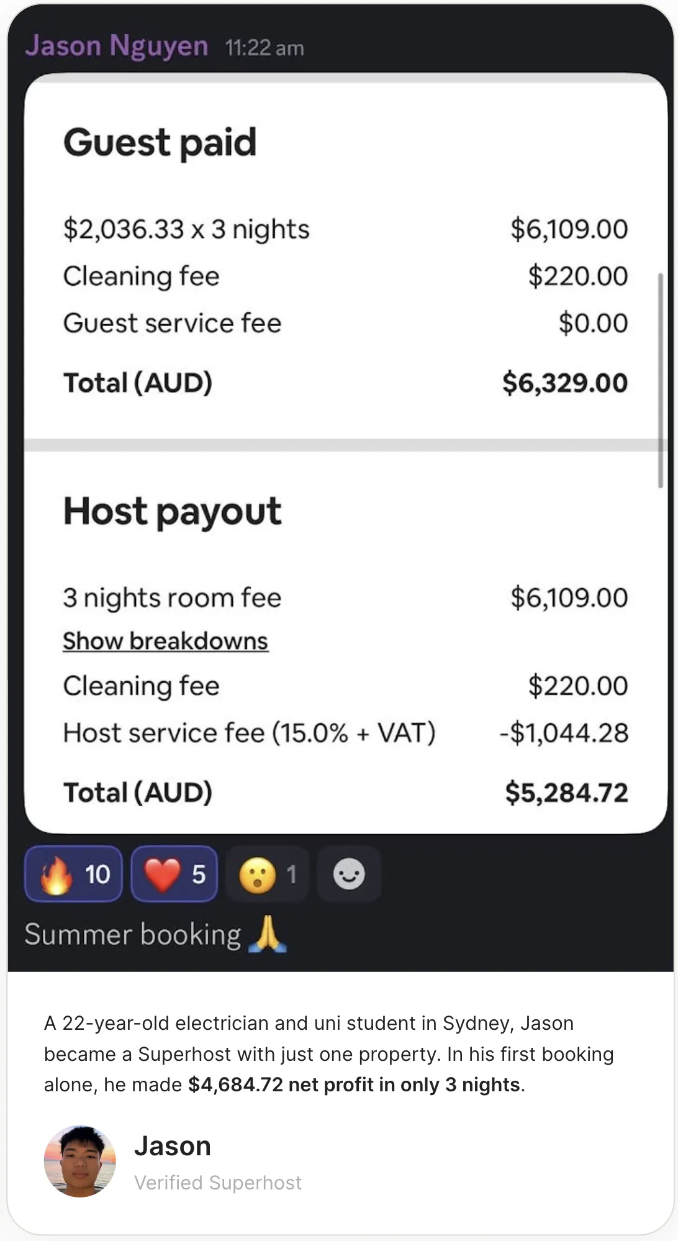678x1241 pixels.
Task: Click the Guest service fee row label
Action: [x=172, y=323]
